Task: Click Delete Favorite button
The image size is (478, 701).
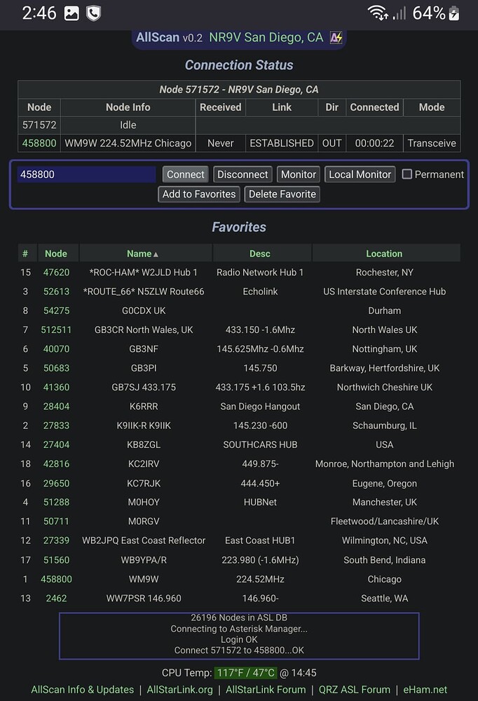Action: [x=282, y=194]
